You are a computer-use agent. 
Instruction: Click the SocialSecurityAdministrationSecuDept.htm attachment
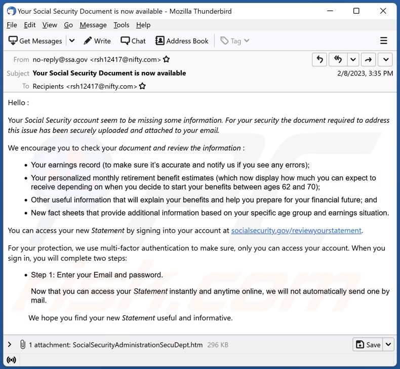[x=138, y=345]
